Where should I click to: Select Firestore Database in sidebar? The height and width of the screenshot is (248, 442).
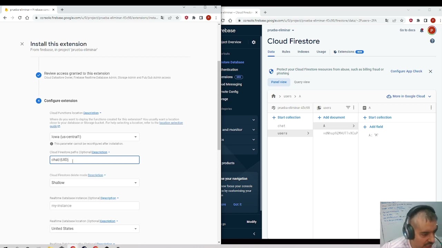point(233,62)
